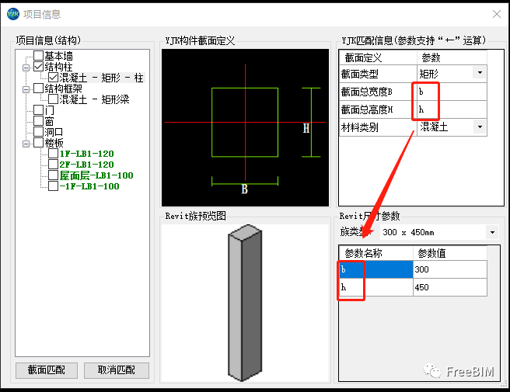Collapse the 结构柱 tree node
This screenshot has width=510, height=392.
click(x=26, y=67)
